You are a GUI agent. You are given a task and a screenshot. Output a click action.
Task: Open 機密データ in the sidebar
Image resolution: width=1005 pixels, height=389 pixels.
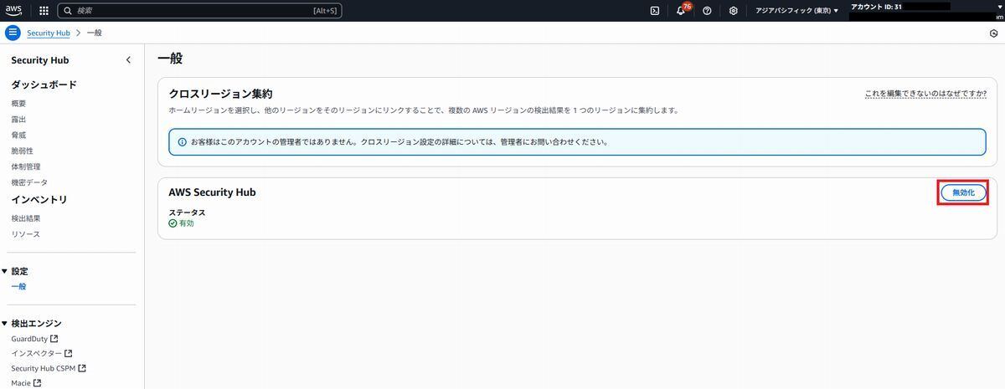click(29, 182)
